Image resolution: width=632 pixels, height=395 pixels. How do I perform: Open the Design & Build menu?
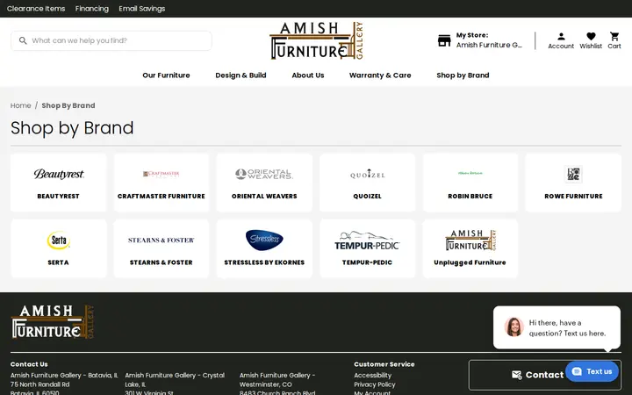tap(241, 75)
